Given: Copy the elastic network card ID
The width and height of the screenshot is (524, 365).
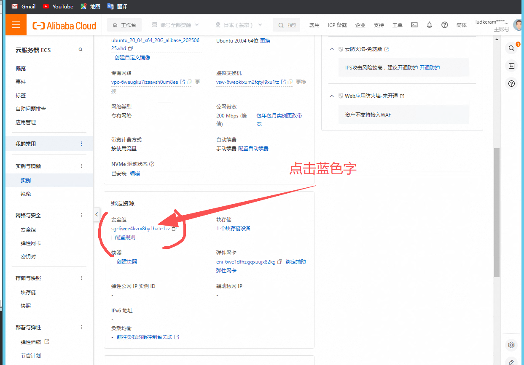Looking at the screenshot, I should 280,262.
